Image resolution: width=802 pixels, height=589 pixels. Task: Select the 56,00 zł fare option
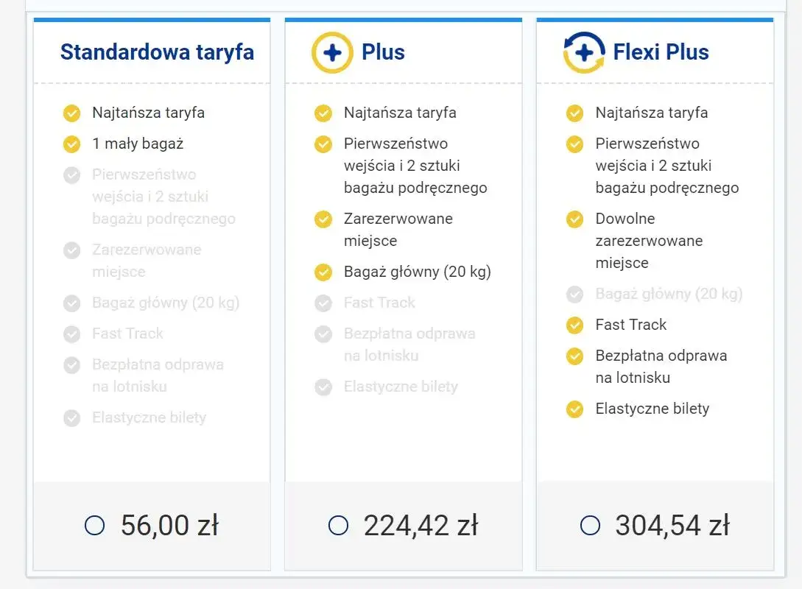coord(94,525)
